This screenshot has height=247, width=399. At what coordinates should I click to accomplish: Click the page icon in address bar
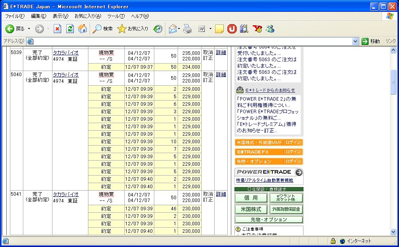point(30,41)
